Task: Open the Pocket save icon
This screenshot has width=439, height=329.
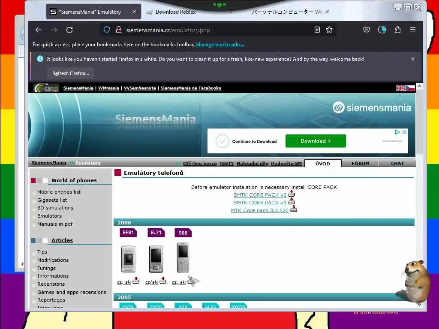Action: pyautogui.click(x=367, y=30)
